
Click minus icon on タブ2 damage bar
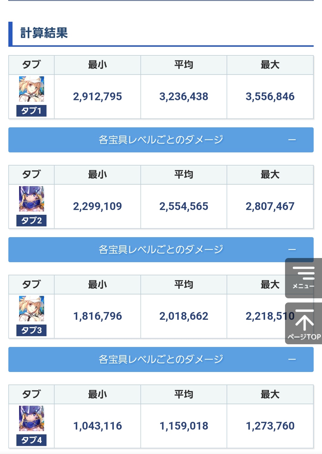(x=292, y=250)
